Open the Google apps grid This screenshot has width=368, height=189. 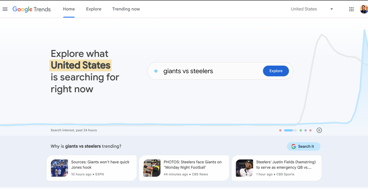tap(351, 9)
